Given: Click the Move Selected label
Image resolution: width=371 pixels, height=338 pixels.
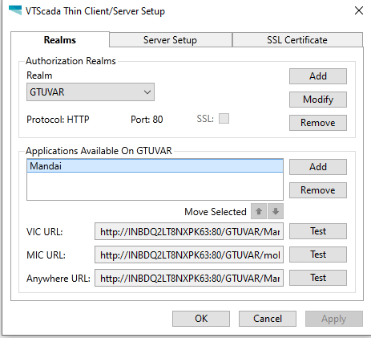Looking at the screenshot, I should coord(216,212).
